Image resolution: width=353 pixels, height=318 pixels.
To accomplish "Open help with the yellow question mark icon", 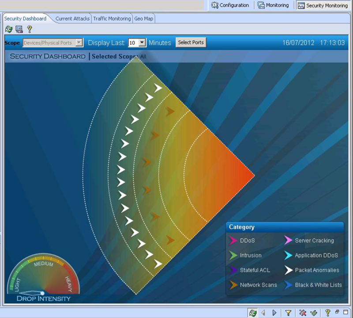I will pyautogui.click(x=30, y=29).
